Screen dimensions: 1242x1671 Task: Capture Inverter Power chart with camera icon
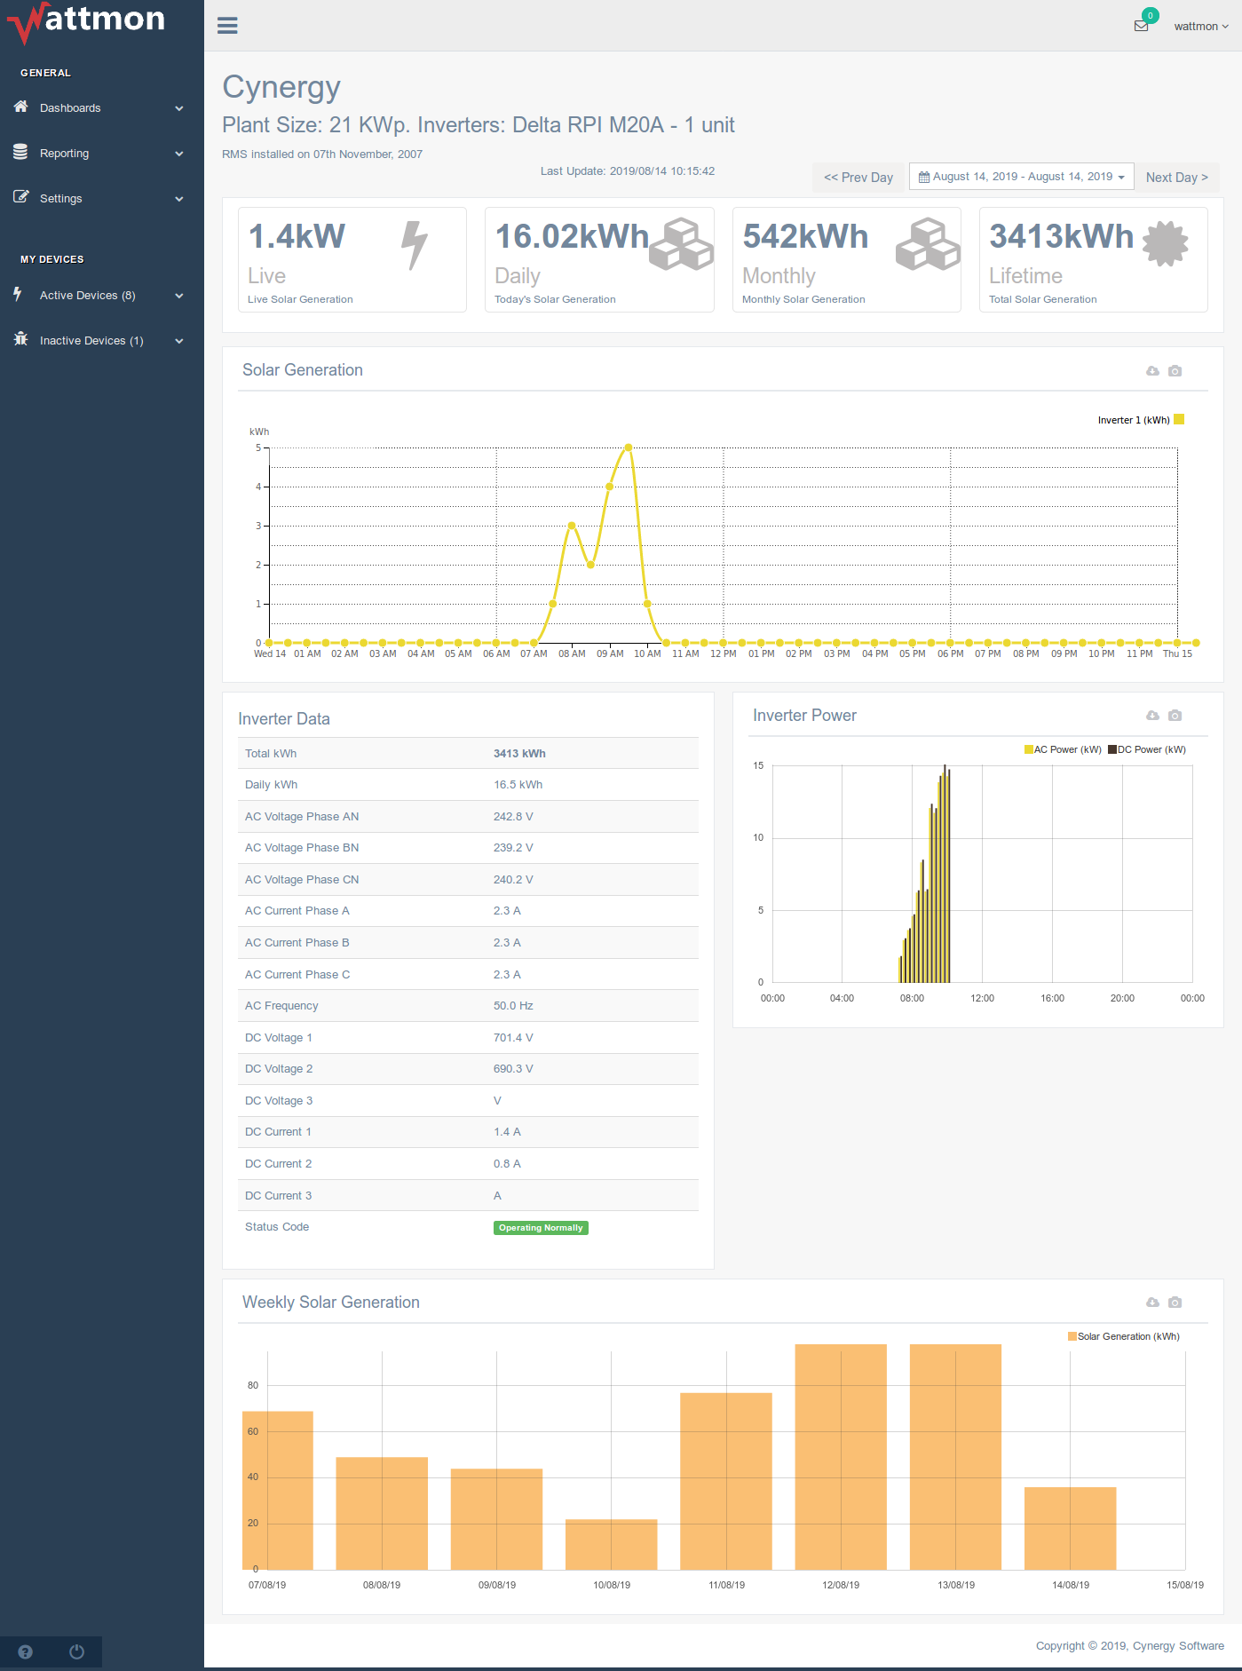[x=1175, y=716]
